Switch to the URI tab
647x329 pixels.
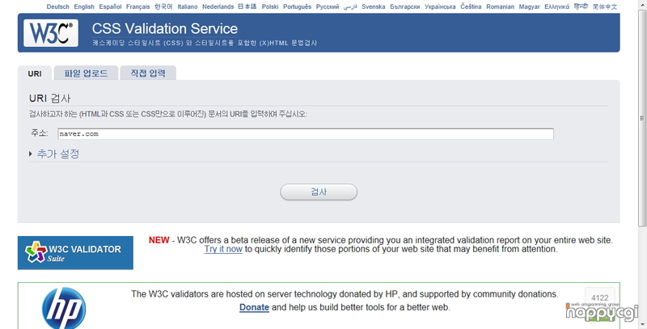[35, 74]
